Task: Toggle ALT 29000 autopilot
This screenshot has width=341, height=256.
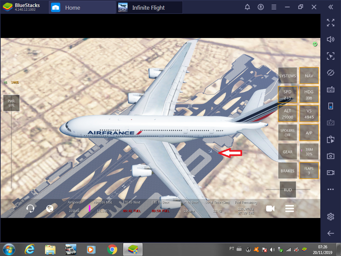Action: click(287, 114)
